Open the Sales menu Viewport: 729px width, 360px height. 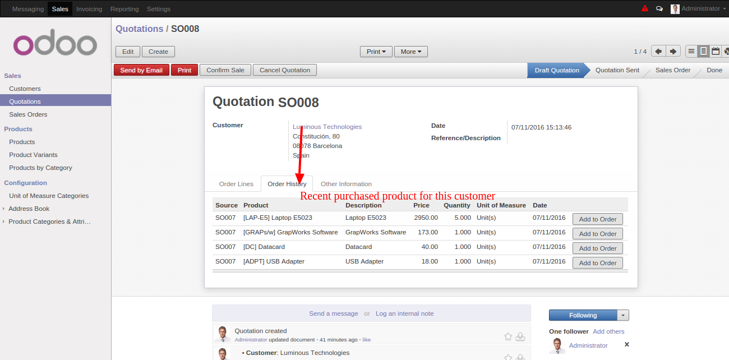tap(60, 9)
